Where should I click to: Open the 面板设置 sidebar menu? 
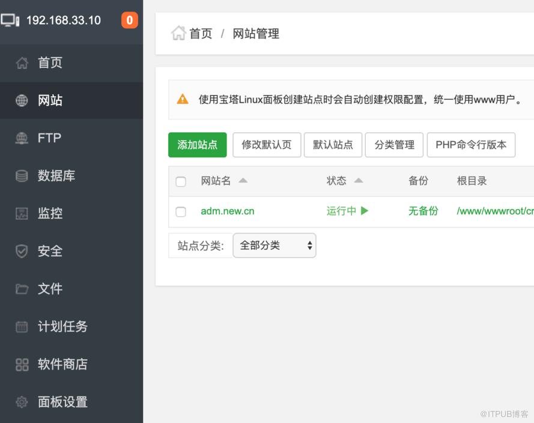tap(71, 402)
